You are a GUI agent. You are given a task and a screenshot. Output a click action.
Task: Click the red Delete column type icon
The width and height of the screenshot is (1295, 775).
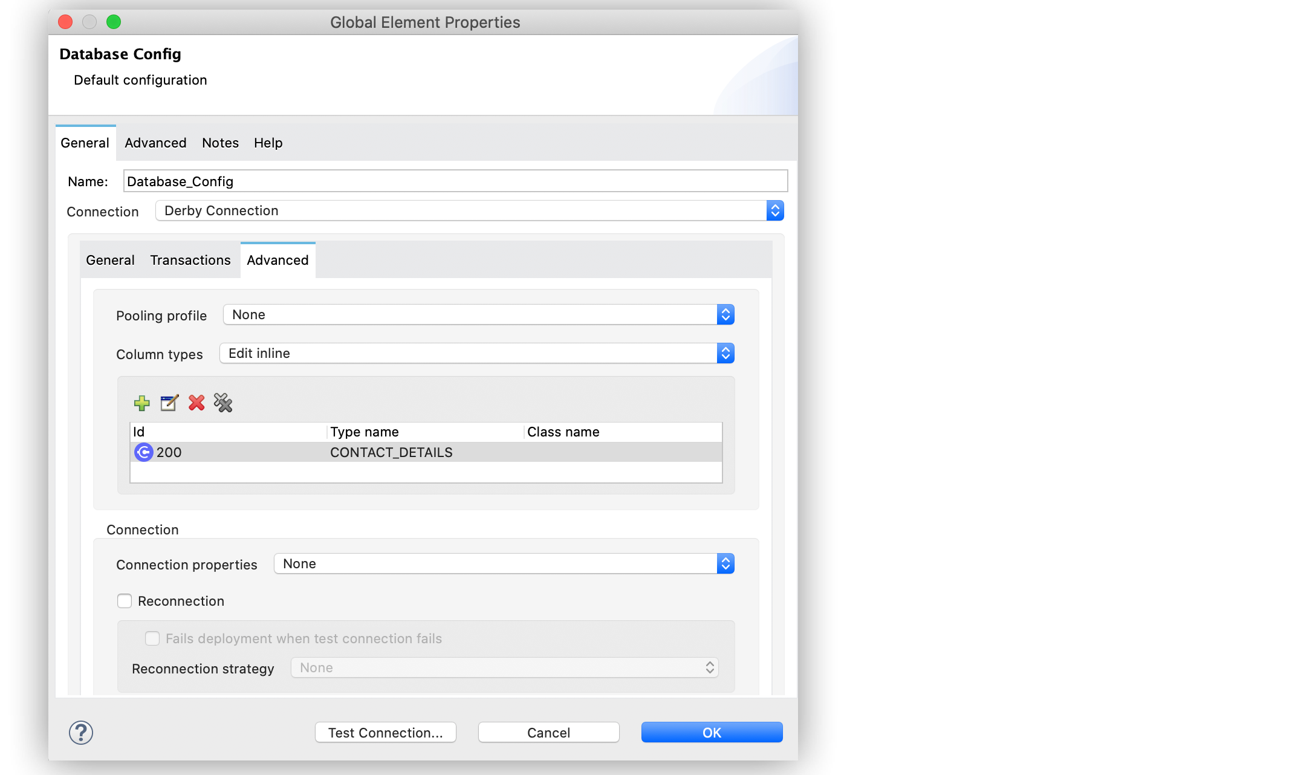click(x=196, y=402)
